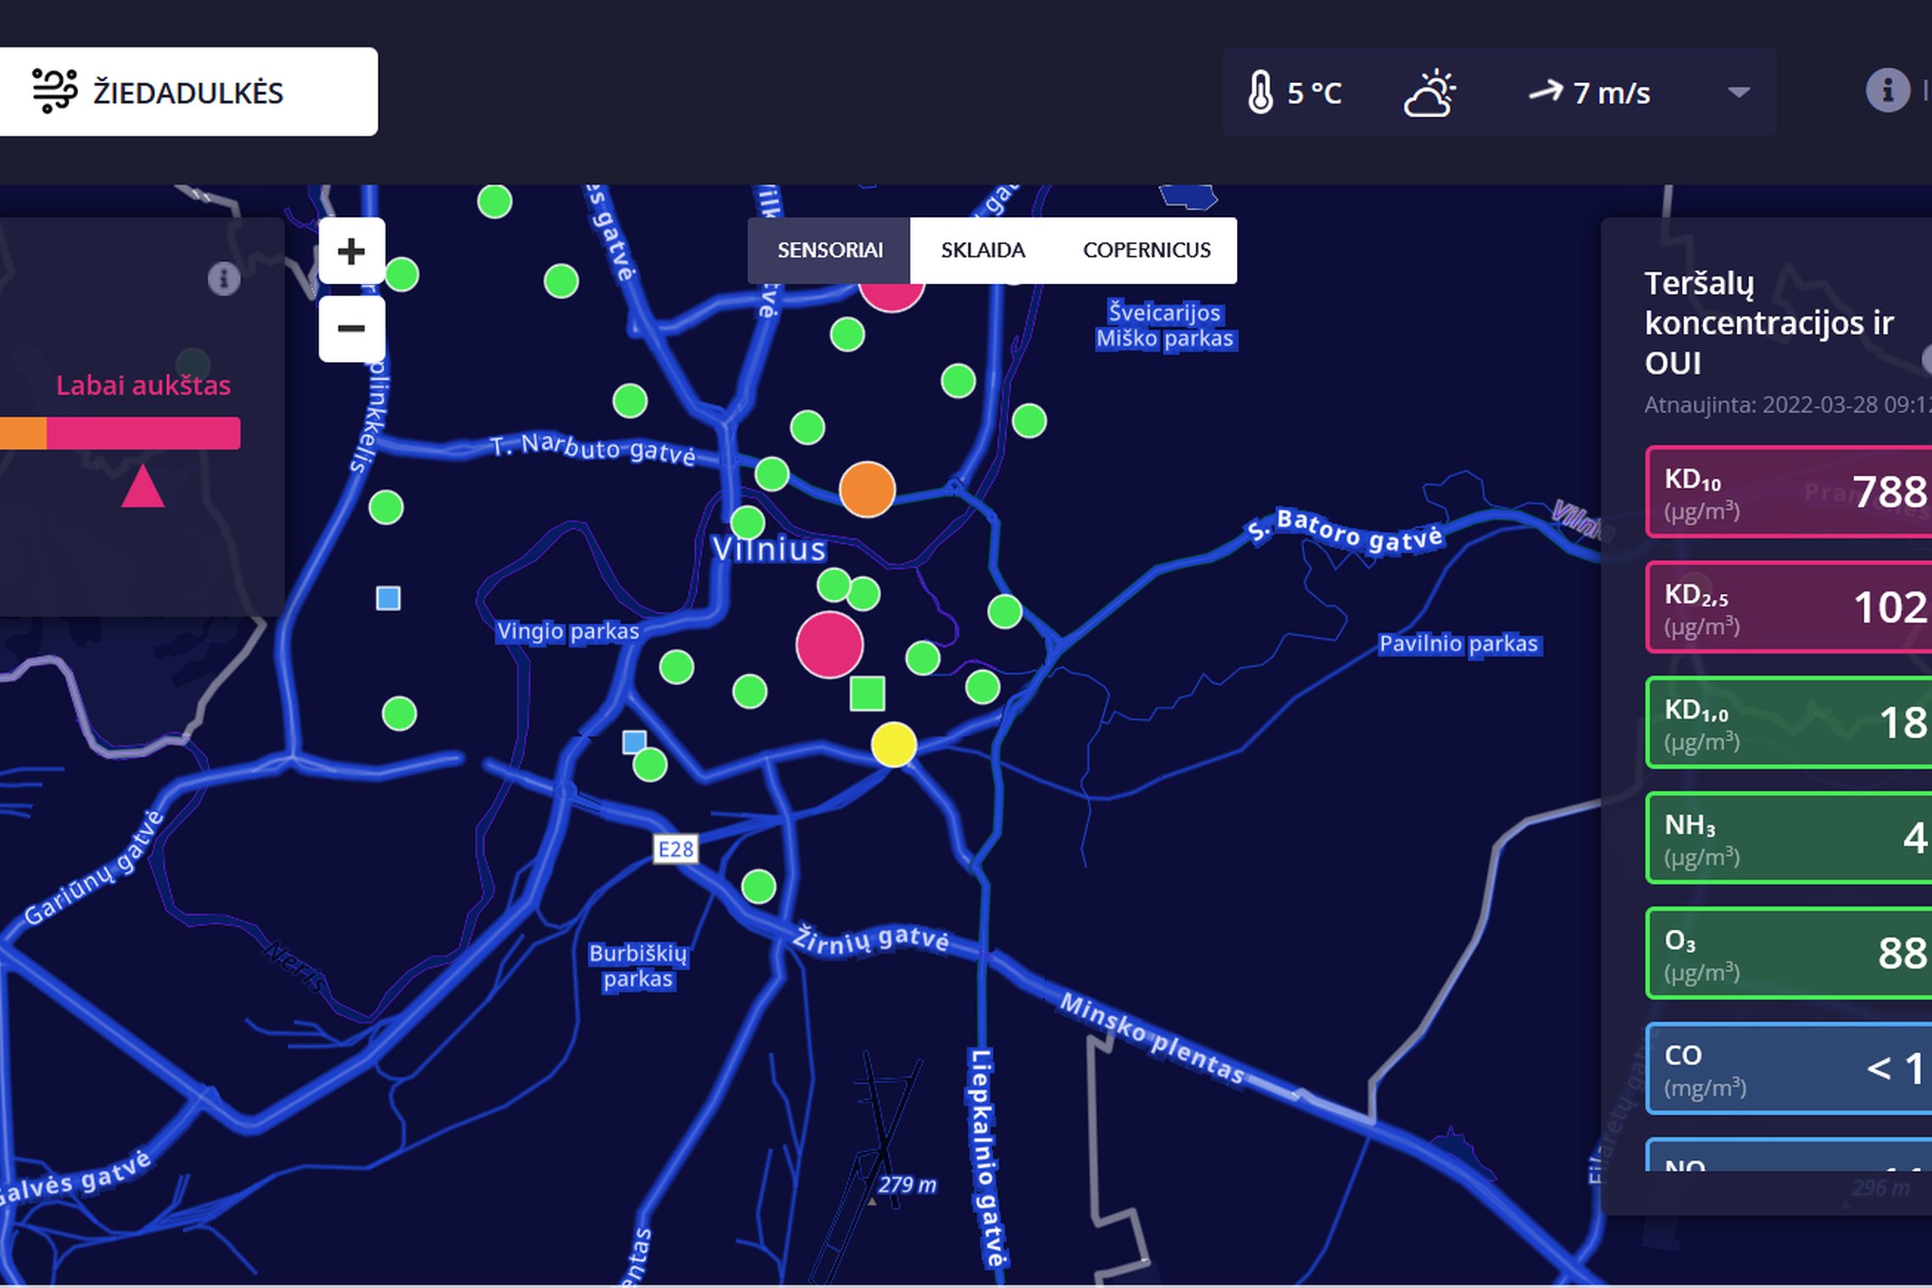Viewport: 1932px width, 1288px height.
Task: Open the Žiedadulkės pollen button
Action: (x=187, y=92)
